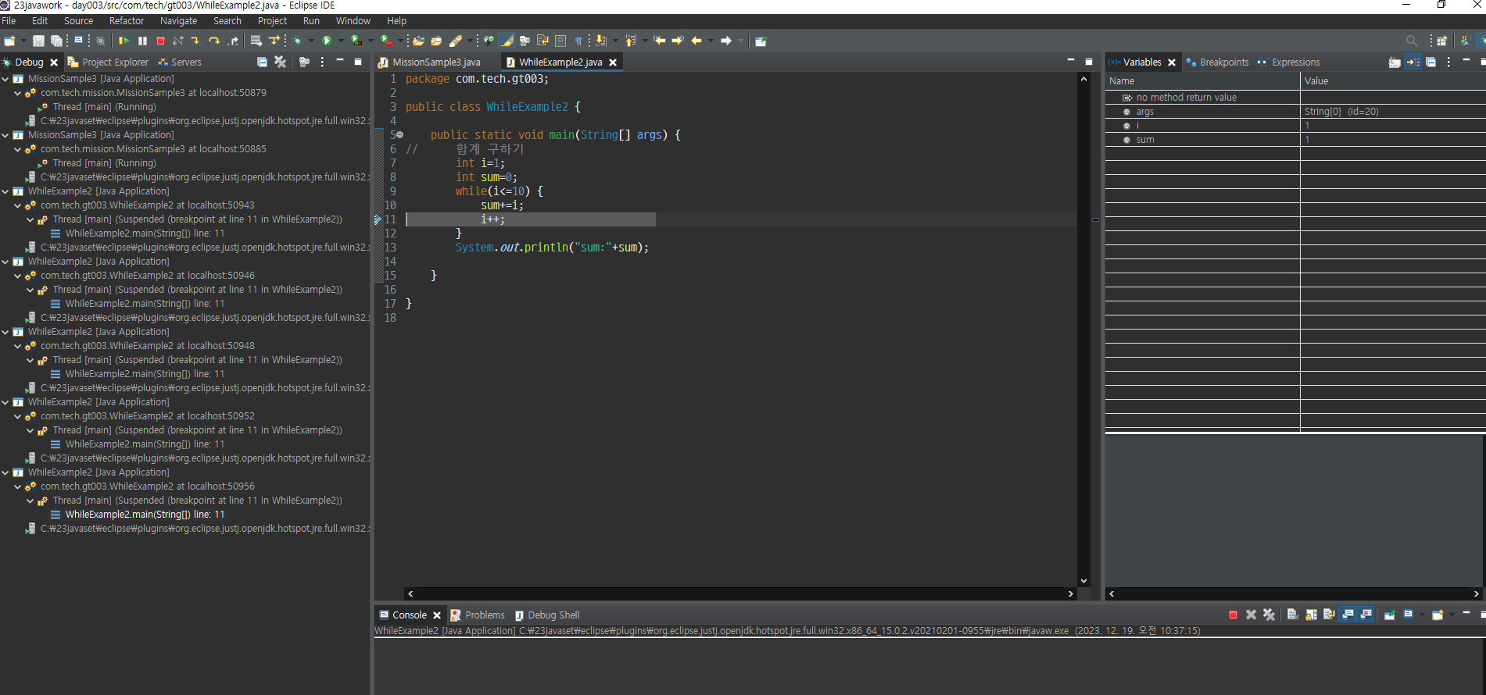Collapse thread under WhileExample2 at localhost:50948
Screen dimensions: 1486x695
[x=30, y=360]
